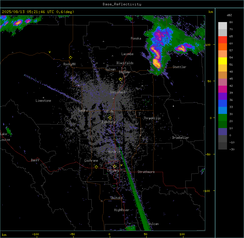Image resolution: width=244 pixels, height=238 pixels.
Task: Select the RedDeer label
Action: pyautogui.click(x=125, y=72)
